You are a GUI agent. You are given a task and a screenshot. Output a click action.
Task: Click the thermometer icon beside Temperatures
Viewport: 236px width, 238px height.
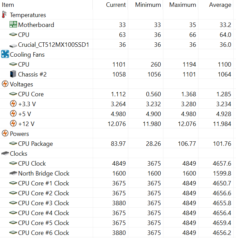4,15
